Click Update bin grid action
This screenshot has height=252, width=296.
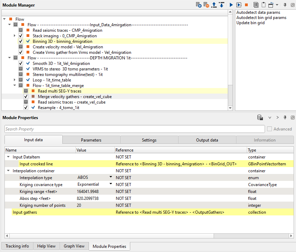click(250, 23)
